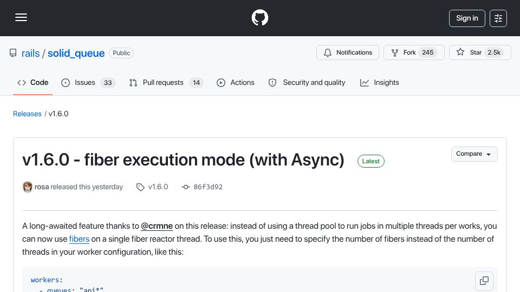Copy the code snippet to clipboard
This screenshot has height=292, width=520.
point(484,281)
